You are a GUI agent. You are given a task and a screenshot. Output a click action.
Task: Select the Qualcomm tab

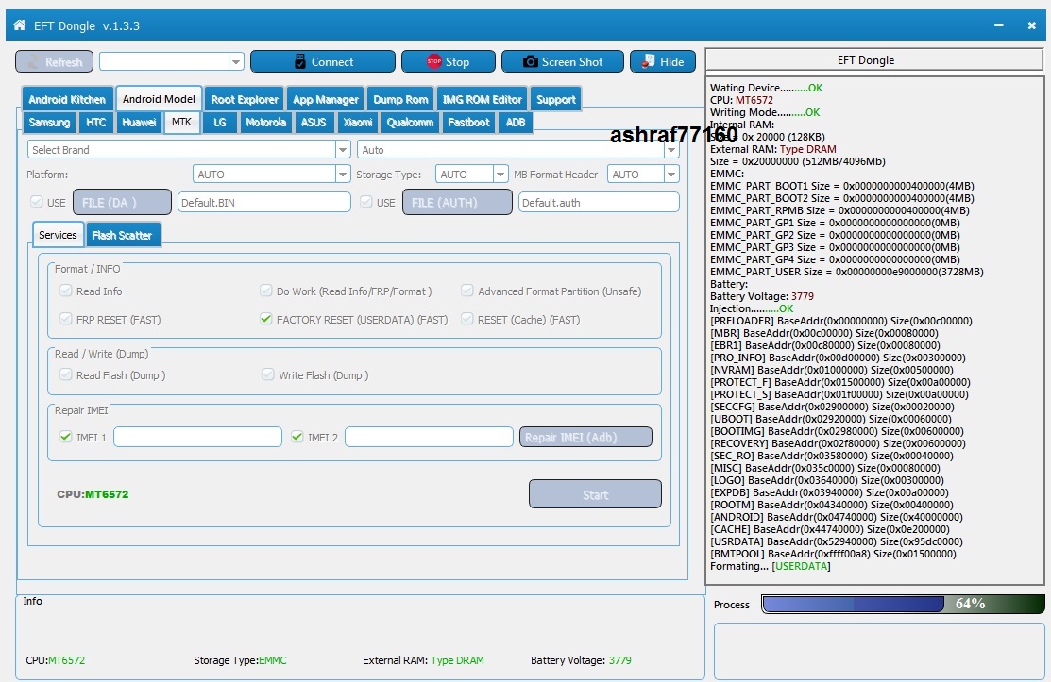[410, 123]
